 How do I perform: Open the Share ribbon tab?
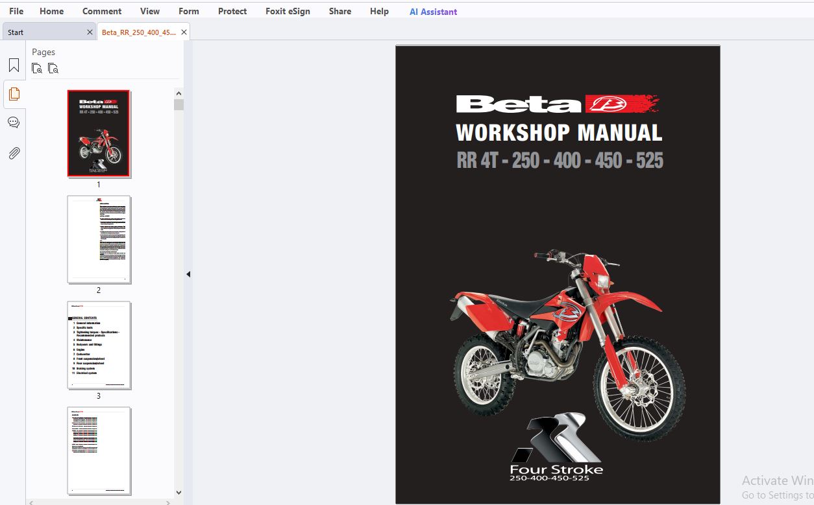click(x=340, y=11)
